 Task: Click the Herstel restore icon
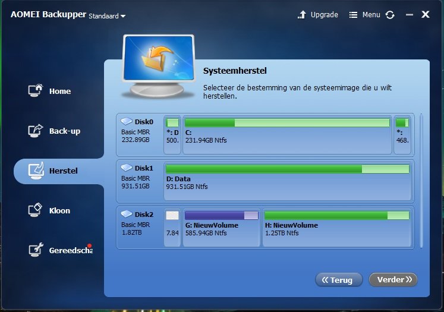click(x=36, y=171)
